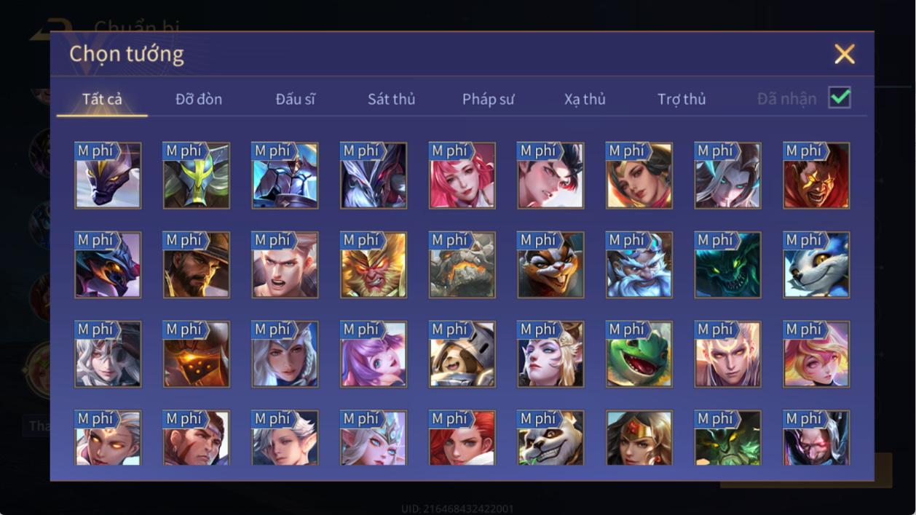The width and height of the screenshot is (916, 515).
Task: Select the white-bearded old man hero
Action: [639, 265]
